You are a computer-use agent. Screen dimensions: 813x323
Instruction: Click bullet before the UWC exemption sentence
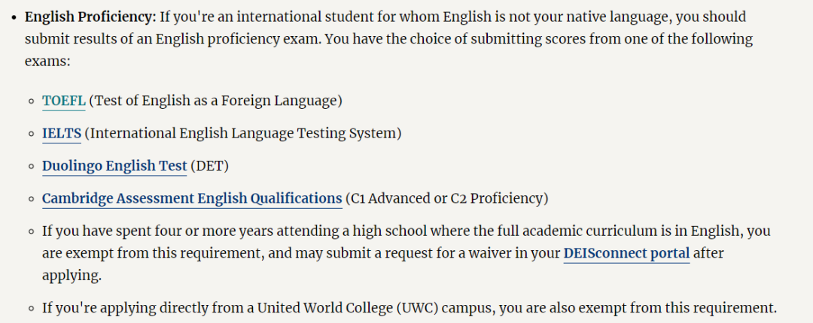pyautogui.click(x=32, y=309)
